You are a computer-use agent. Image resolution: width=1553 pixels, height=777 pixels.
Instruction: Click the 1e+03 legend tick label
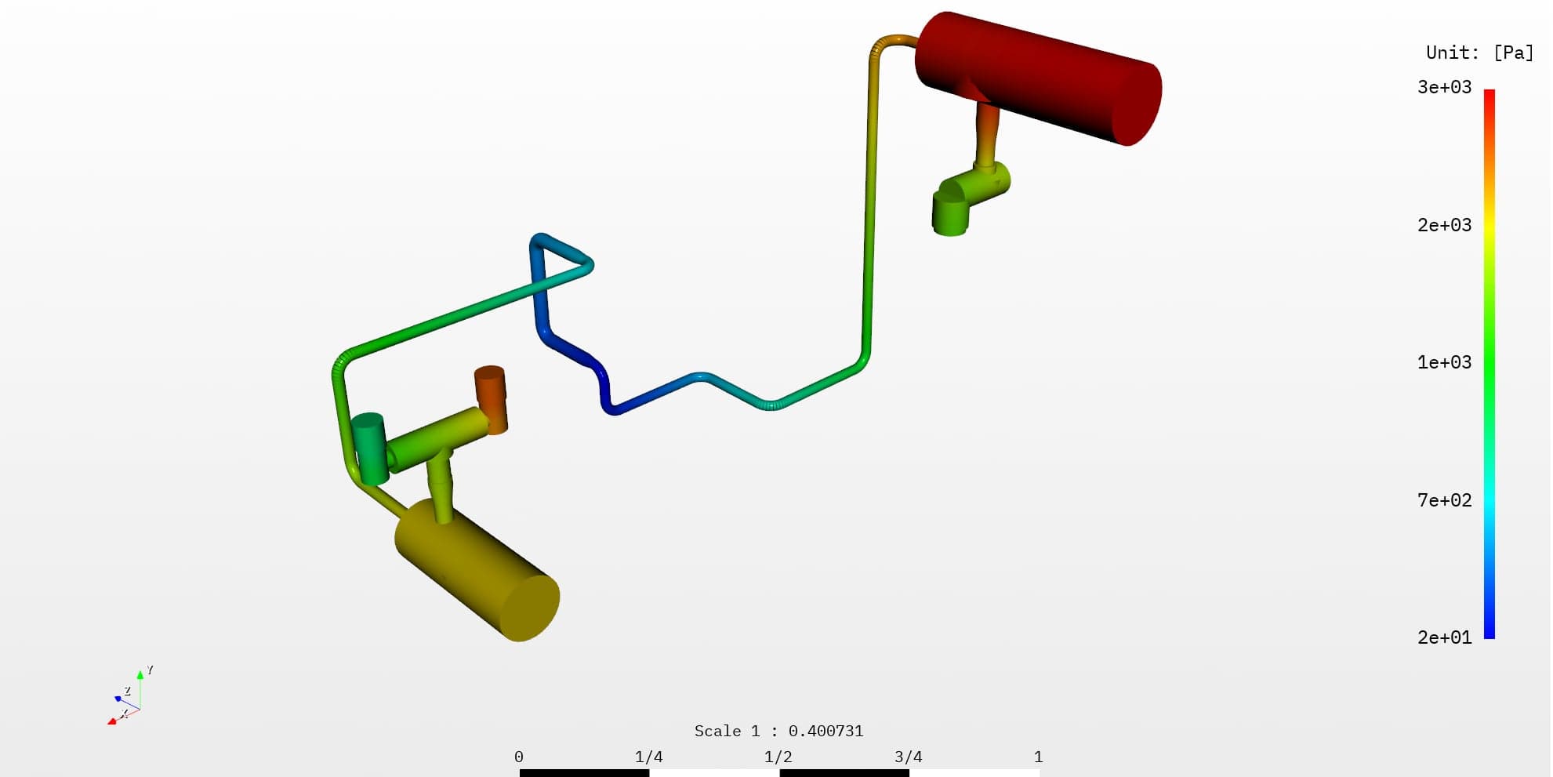click(x=1442, y=362)
